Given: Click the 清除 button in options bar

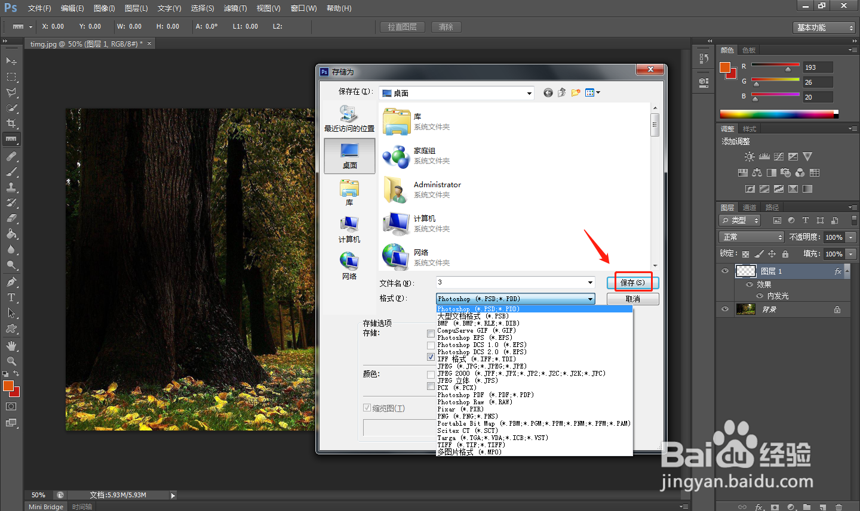Looking at the screenshot, I should [x=446, y=27].
